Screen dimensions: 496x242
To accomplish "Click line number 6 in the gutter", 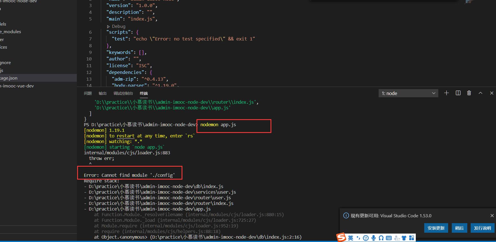I will (90, 32).
